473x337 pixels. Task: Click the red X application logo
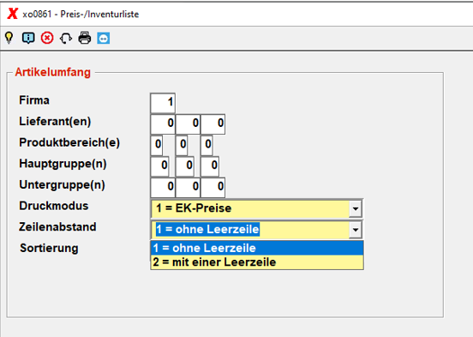click(x=12, y=14)
